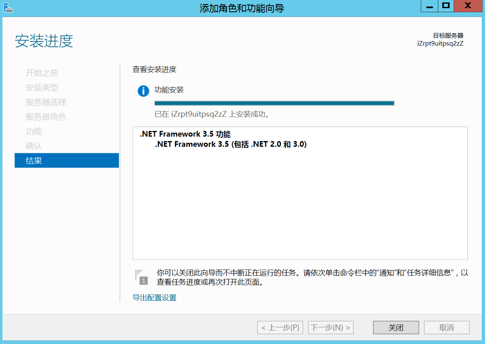Open the 导出配置设置 link

(x=155, y=298)
